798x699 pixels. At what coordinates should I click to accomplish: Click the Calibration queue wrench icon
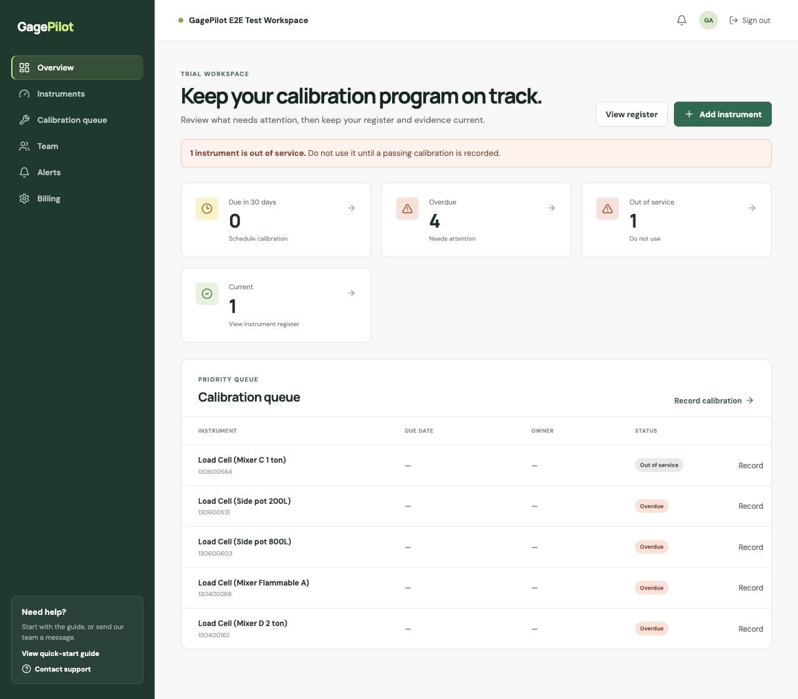pos(24,120)
